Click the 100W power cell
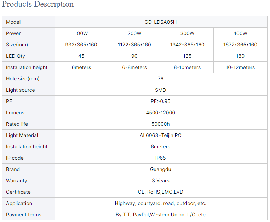The width and height of the screenshot is (270, 222). pos(81,33)
